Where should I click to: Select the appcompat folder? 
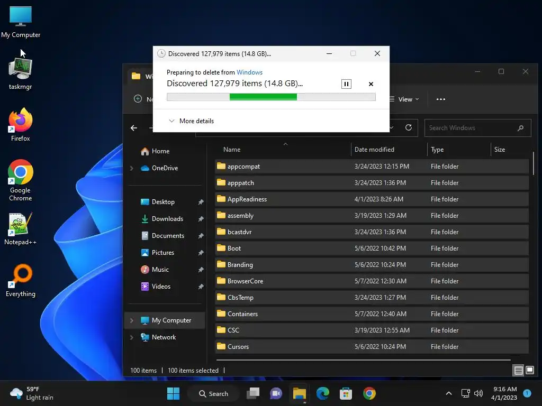(372, 167)
